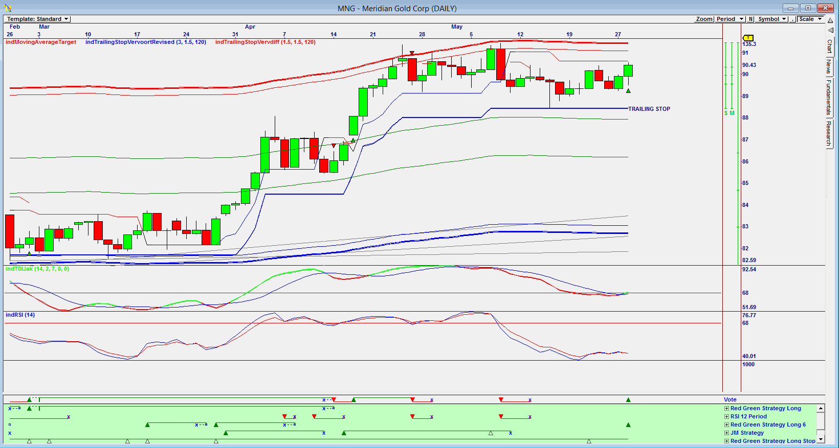The height and width of the screenshot is (448, 840).
Task: Click the green M marker on right scale
Action: (732, 113)
